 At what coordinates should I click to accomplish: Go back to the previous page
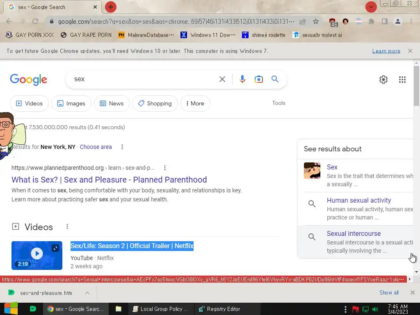click(9, 21)
